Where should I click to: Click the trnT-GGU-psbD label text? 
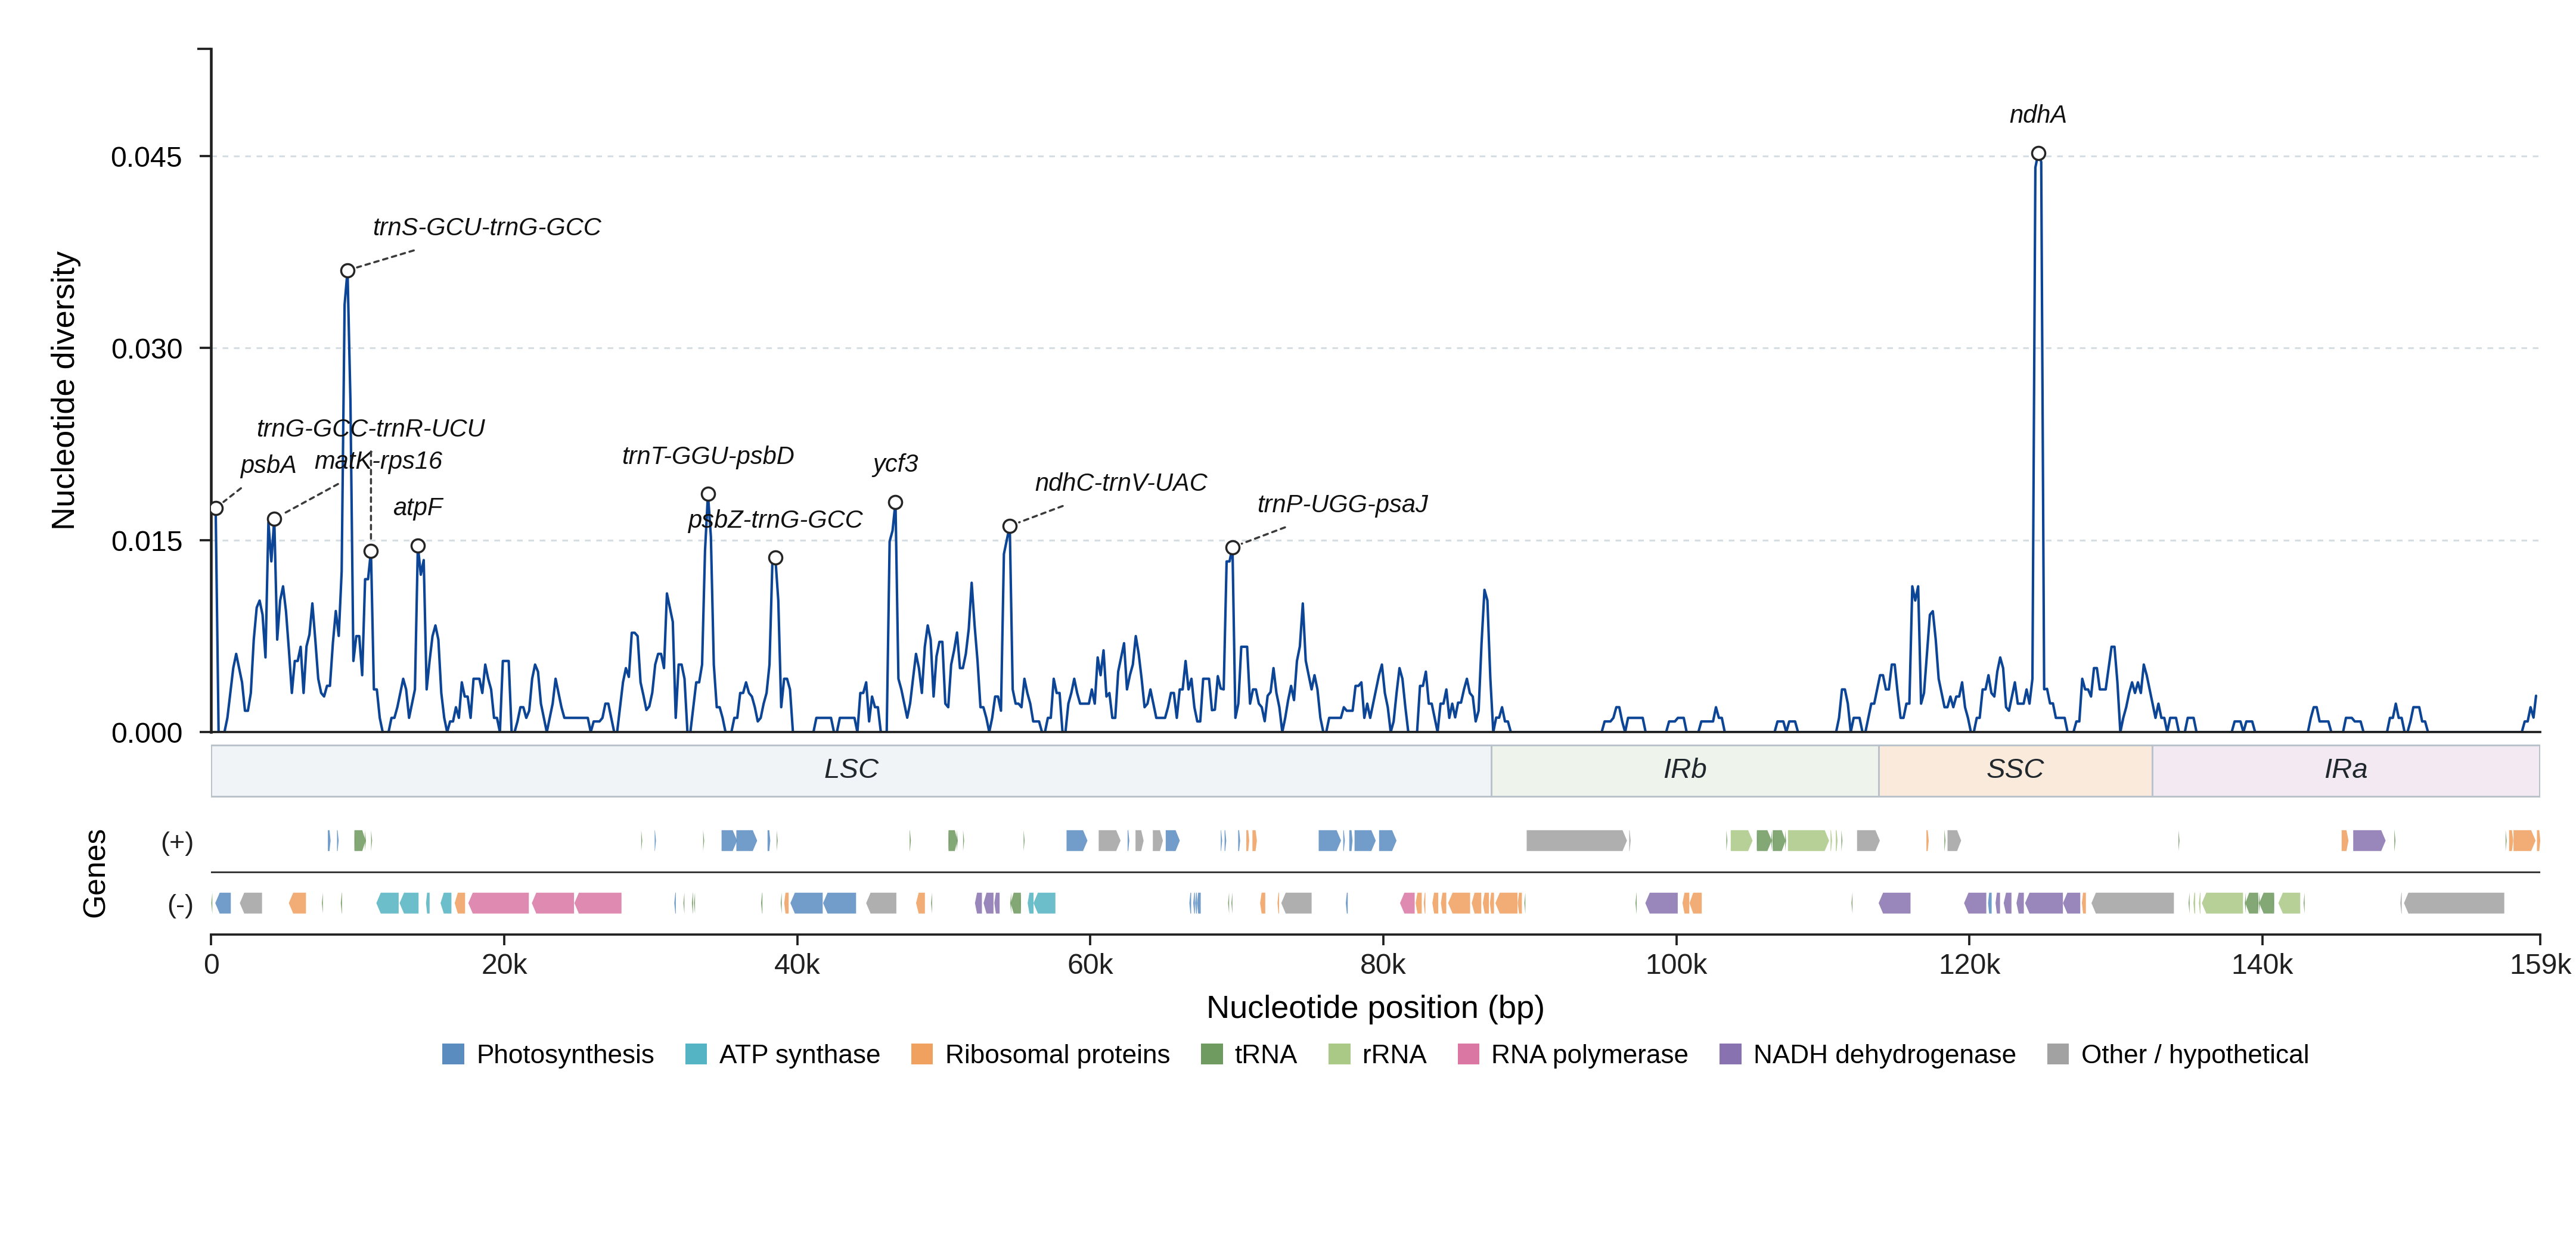[708, 456]
